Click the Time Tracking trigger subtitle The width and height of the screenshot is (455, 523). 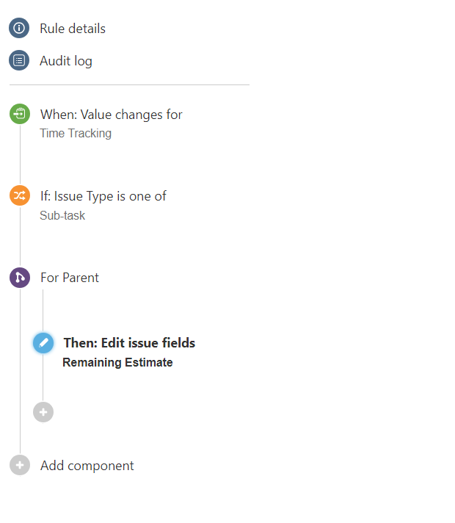pos(76,134)
